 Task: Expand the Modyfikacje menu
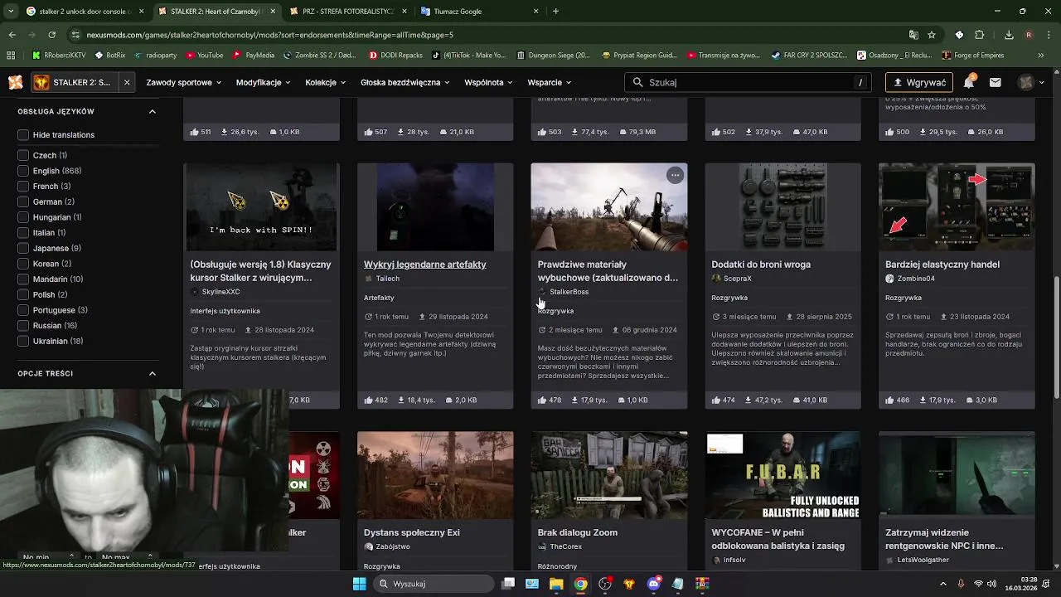pos(263,82)
